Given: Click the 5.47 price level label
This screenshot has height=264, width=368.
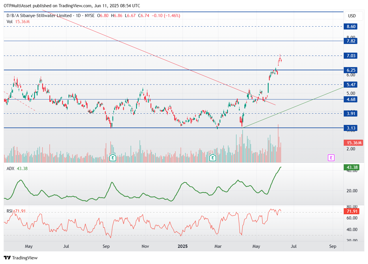Looking at the screenshot, I should [350, 85].
